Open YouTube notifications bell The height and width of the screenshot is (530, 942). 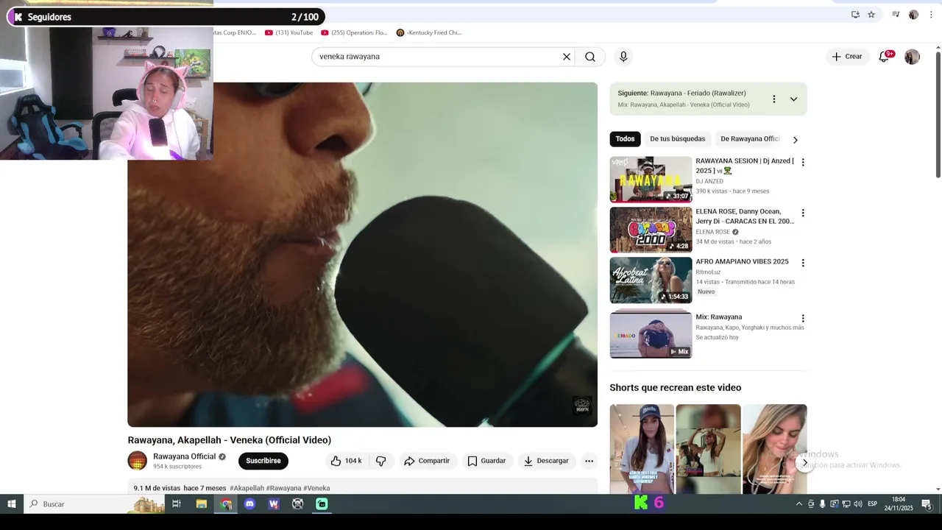tap(884, 57)
